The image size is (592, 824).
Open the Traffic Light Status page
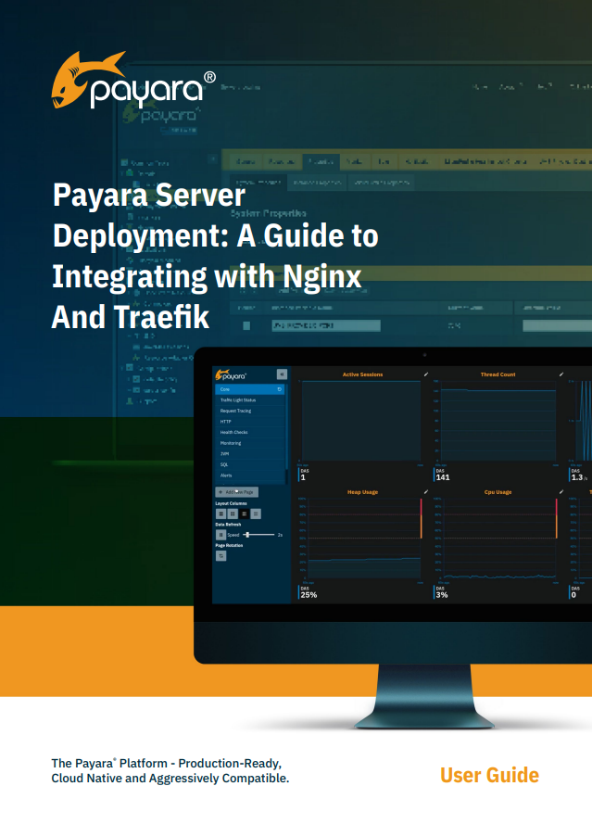point(237,399)
